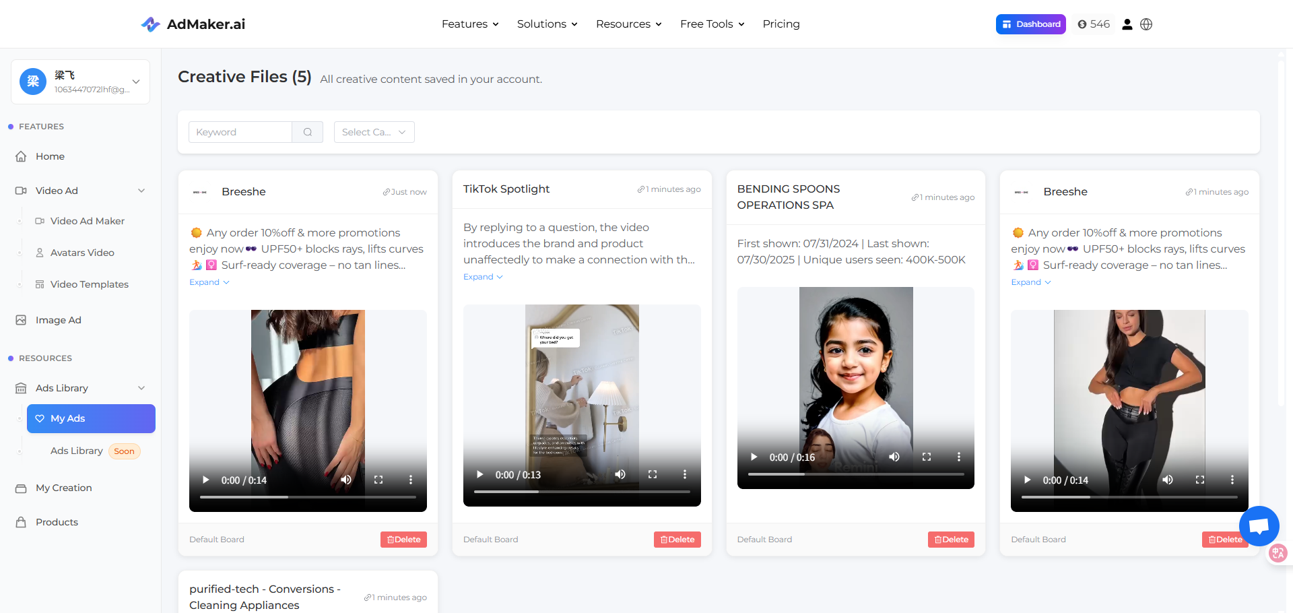Open Video Ad Maker
This screenshot has height=613, width=1293.
[88, 221]
